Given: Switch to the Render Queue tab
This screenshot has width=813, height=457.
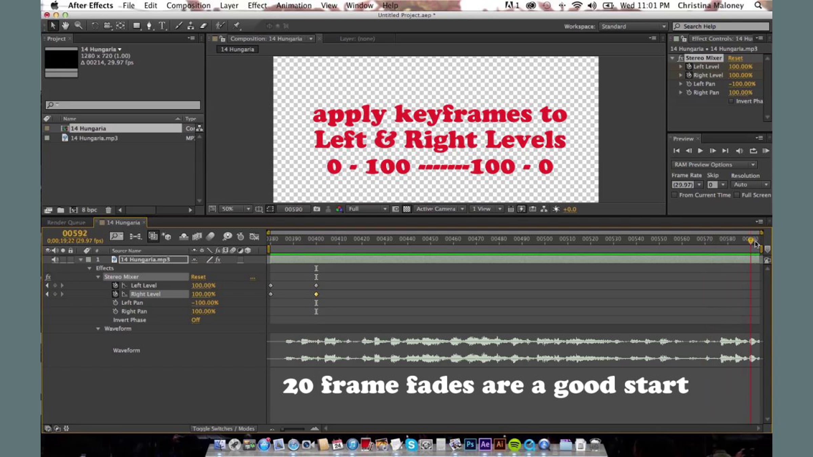Looking at the screenshot, I should click(x=66, y=222).
